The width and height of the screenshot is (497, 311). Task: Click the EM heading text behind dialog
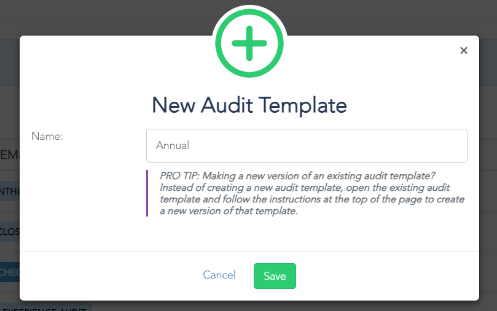(x=9, y=155)
